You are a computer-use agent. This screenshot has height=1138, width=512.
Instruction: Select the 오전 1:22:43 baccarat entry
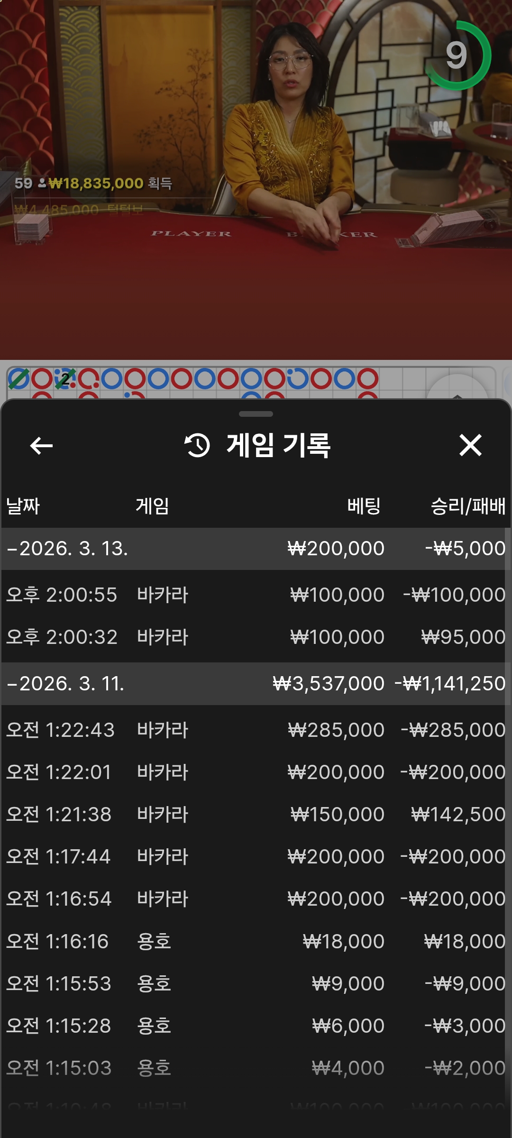coord(256,730)
